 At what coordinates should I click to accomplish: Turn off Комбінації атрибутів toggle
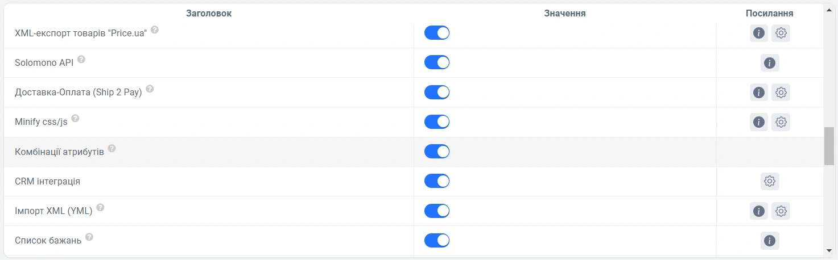(437, 152)
